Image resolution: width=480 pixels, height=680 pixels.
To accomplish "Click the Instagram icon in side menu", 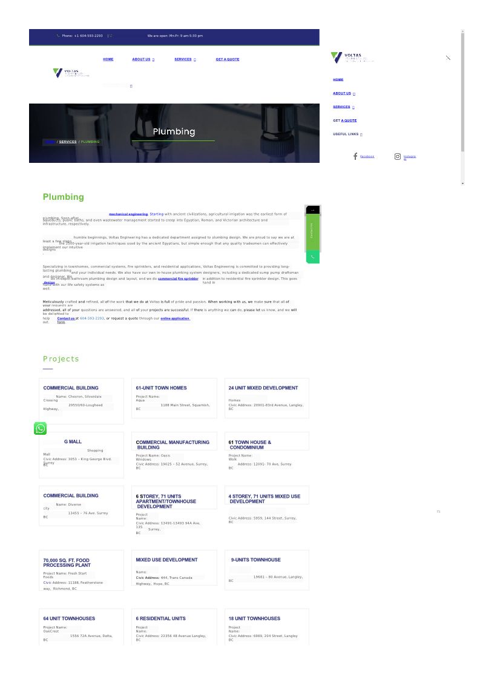I will pos(398,156).
